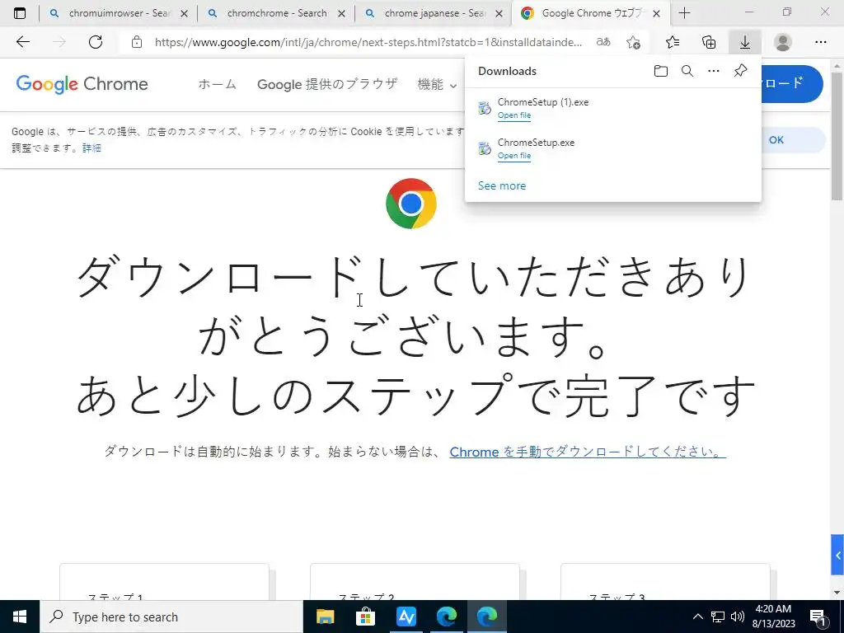The width and height of the screenshot is (844, 633).
Task: Open the Favorites list
Action: tap(673, 42)
